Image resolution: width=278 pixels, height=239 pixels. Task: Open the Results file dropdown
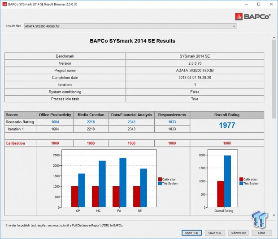tap(129, 26)
